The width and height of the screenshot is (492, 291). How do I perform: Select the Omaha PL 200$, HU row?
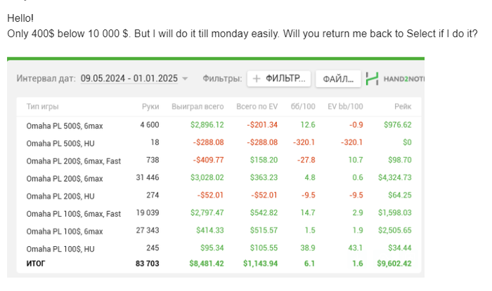[x=59, y=196]
